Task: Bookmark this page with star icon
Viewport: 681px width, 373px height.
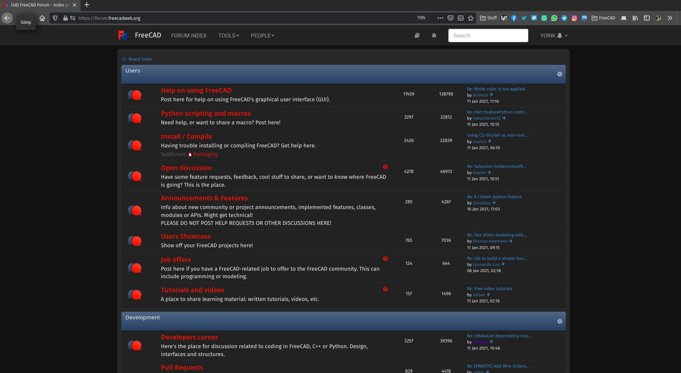Action: pos(470,18)
